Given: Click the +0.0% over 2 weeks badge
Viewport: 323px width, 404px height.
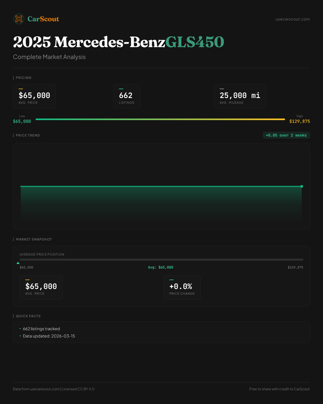Looking at the screenshot, I should tap(286, 135).
